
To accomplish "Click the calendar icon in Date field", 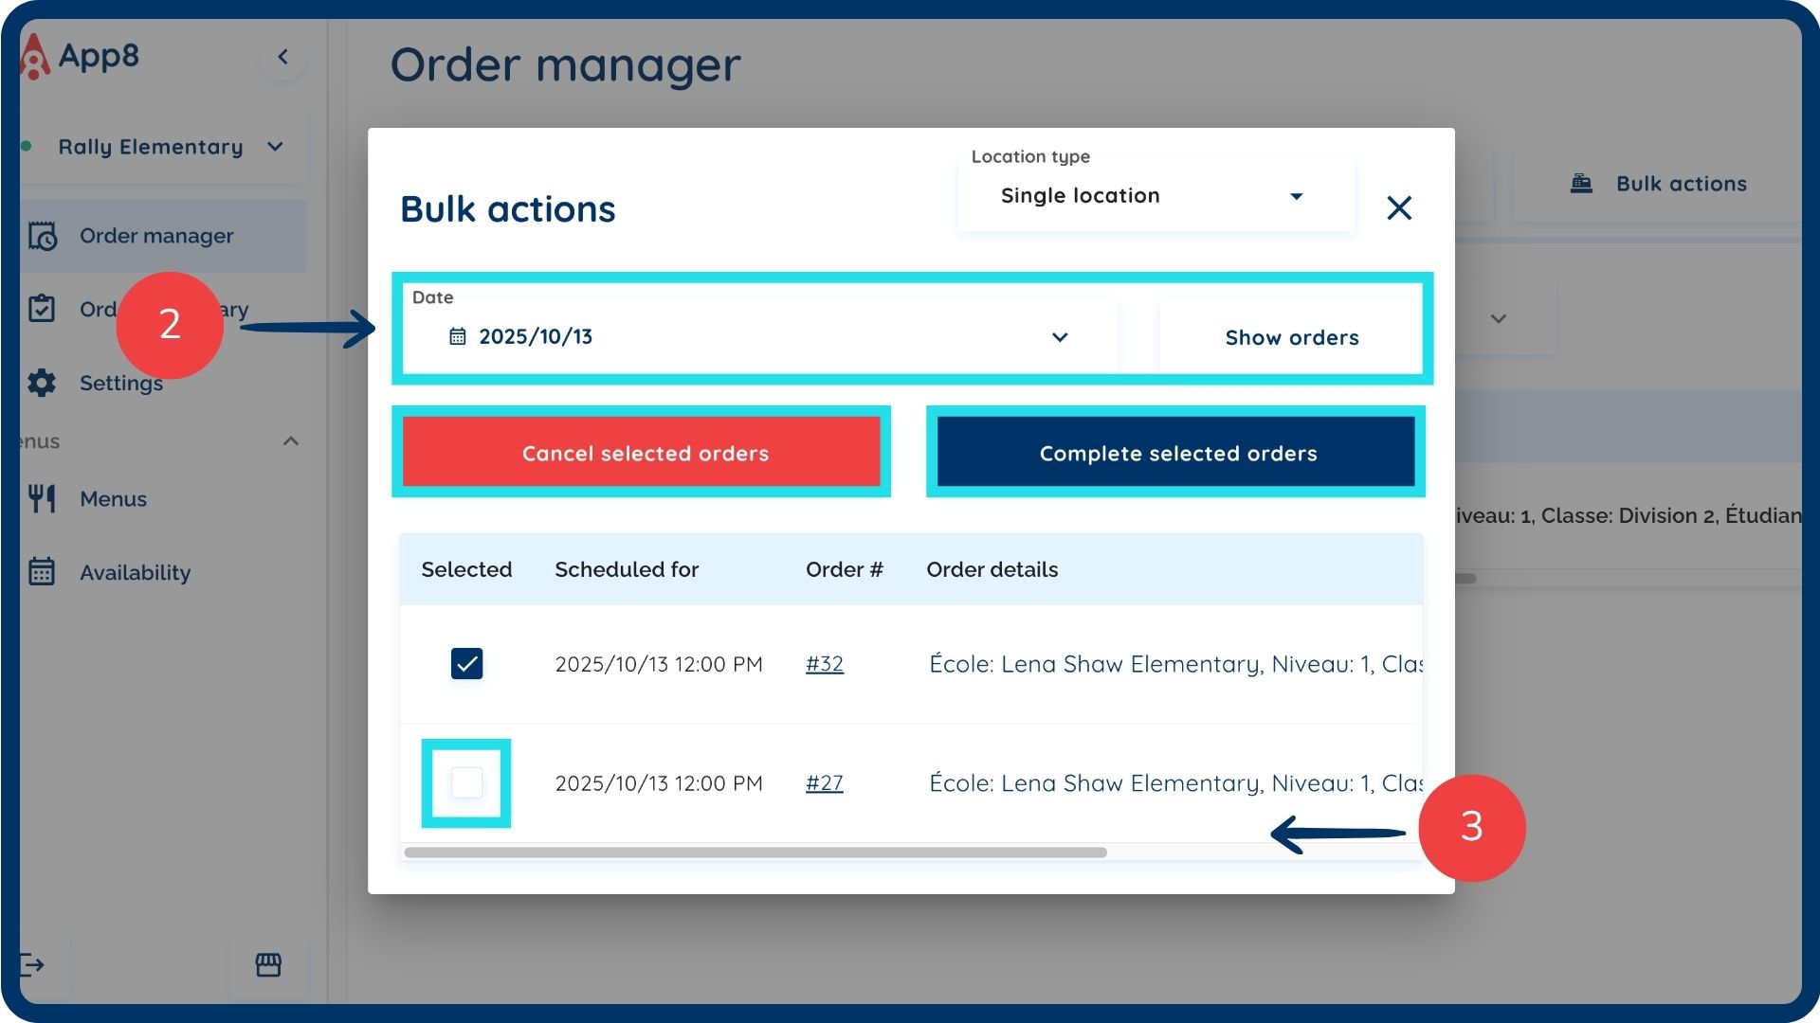I will 457,336.
